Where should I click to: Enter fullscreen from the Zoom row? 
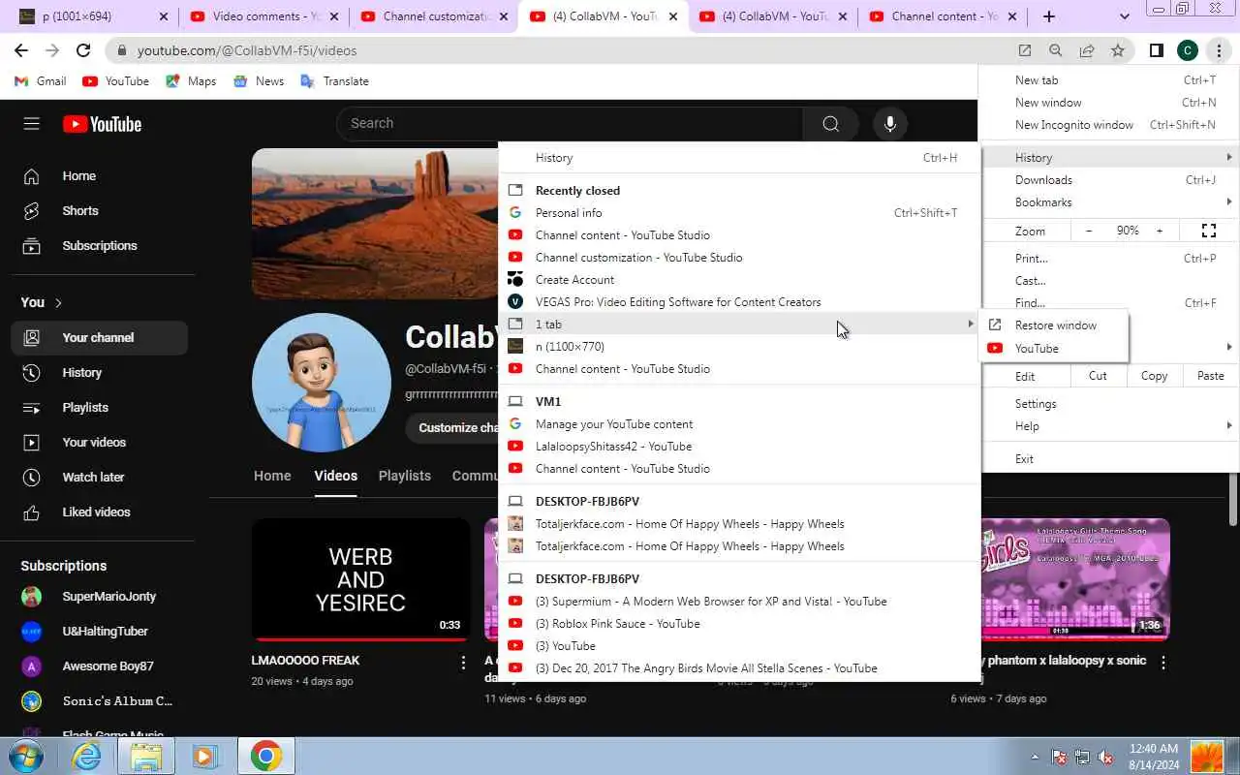pyautogui.click(x=1208, y=231)
